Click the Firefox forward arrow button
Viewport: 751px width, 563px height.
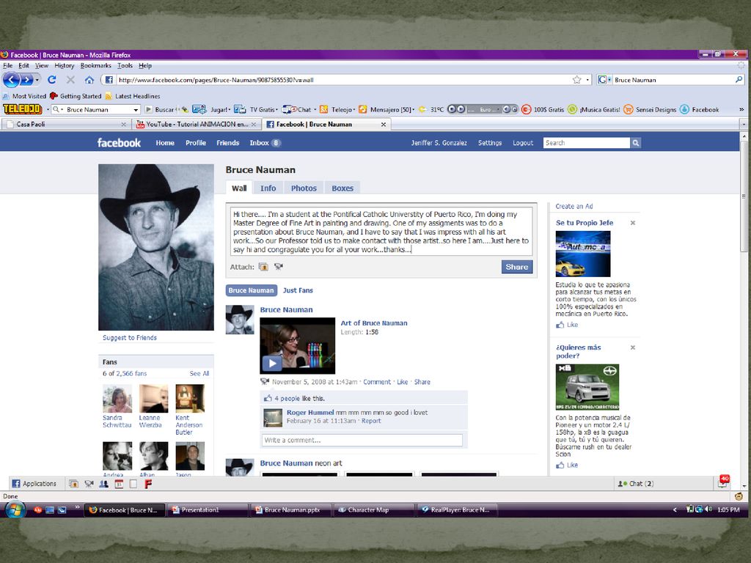tap(27, 80)
